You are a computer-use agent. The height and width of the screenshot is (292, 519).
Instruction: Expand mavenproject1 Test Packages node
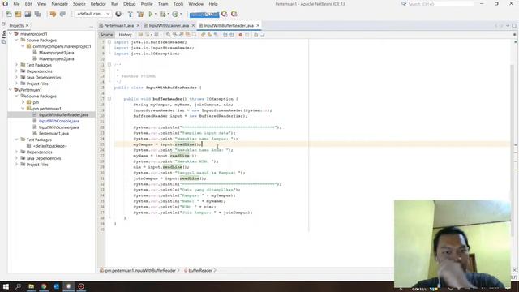(x=16, y=65)
